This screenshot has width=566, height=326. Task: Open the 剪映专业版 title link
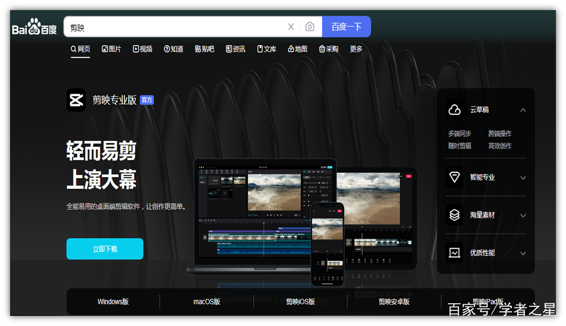[x=115, y=100]
